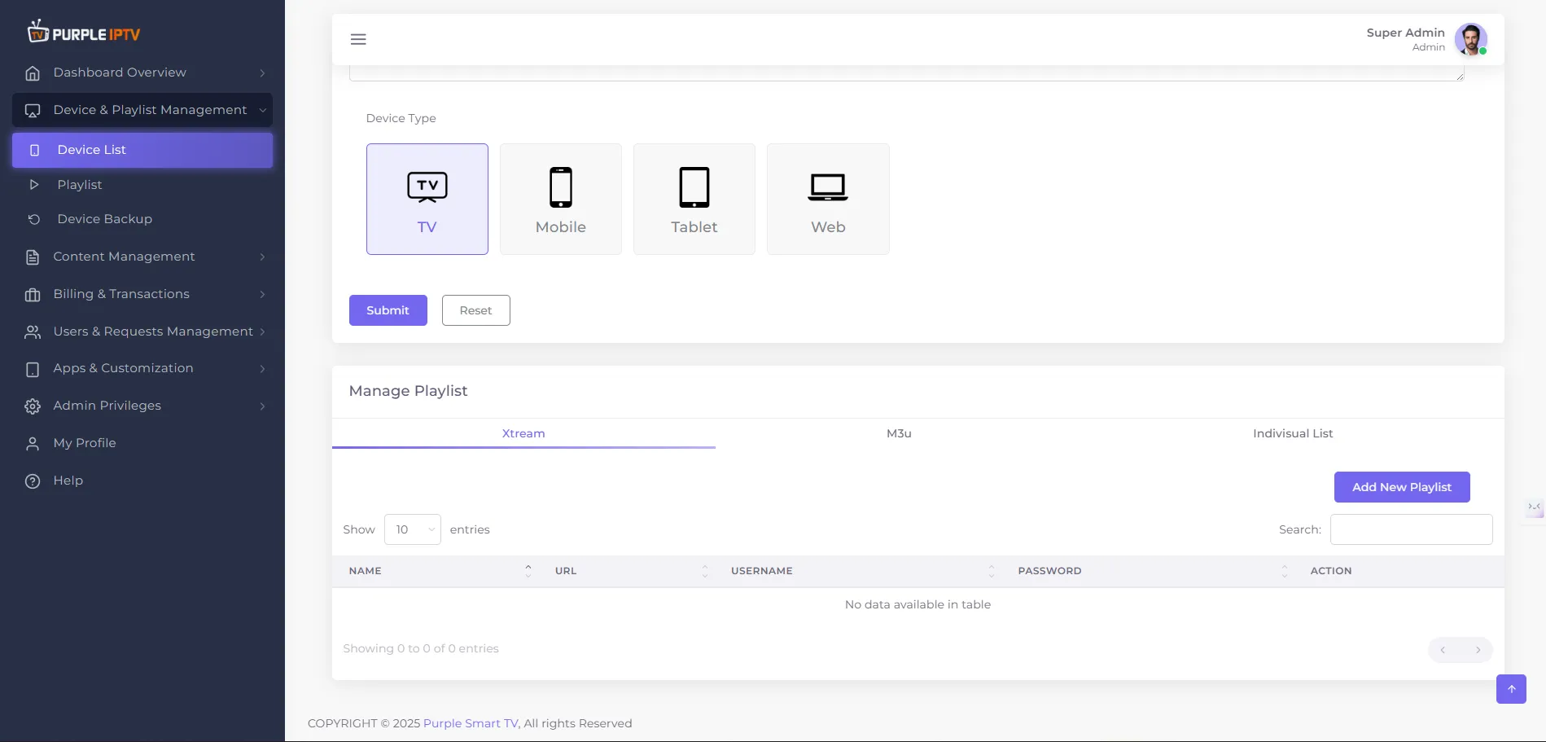Switch to the M3u tab
The image size is (1546, 742).
click(x=899, y=433)
